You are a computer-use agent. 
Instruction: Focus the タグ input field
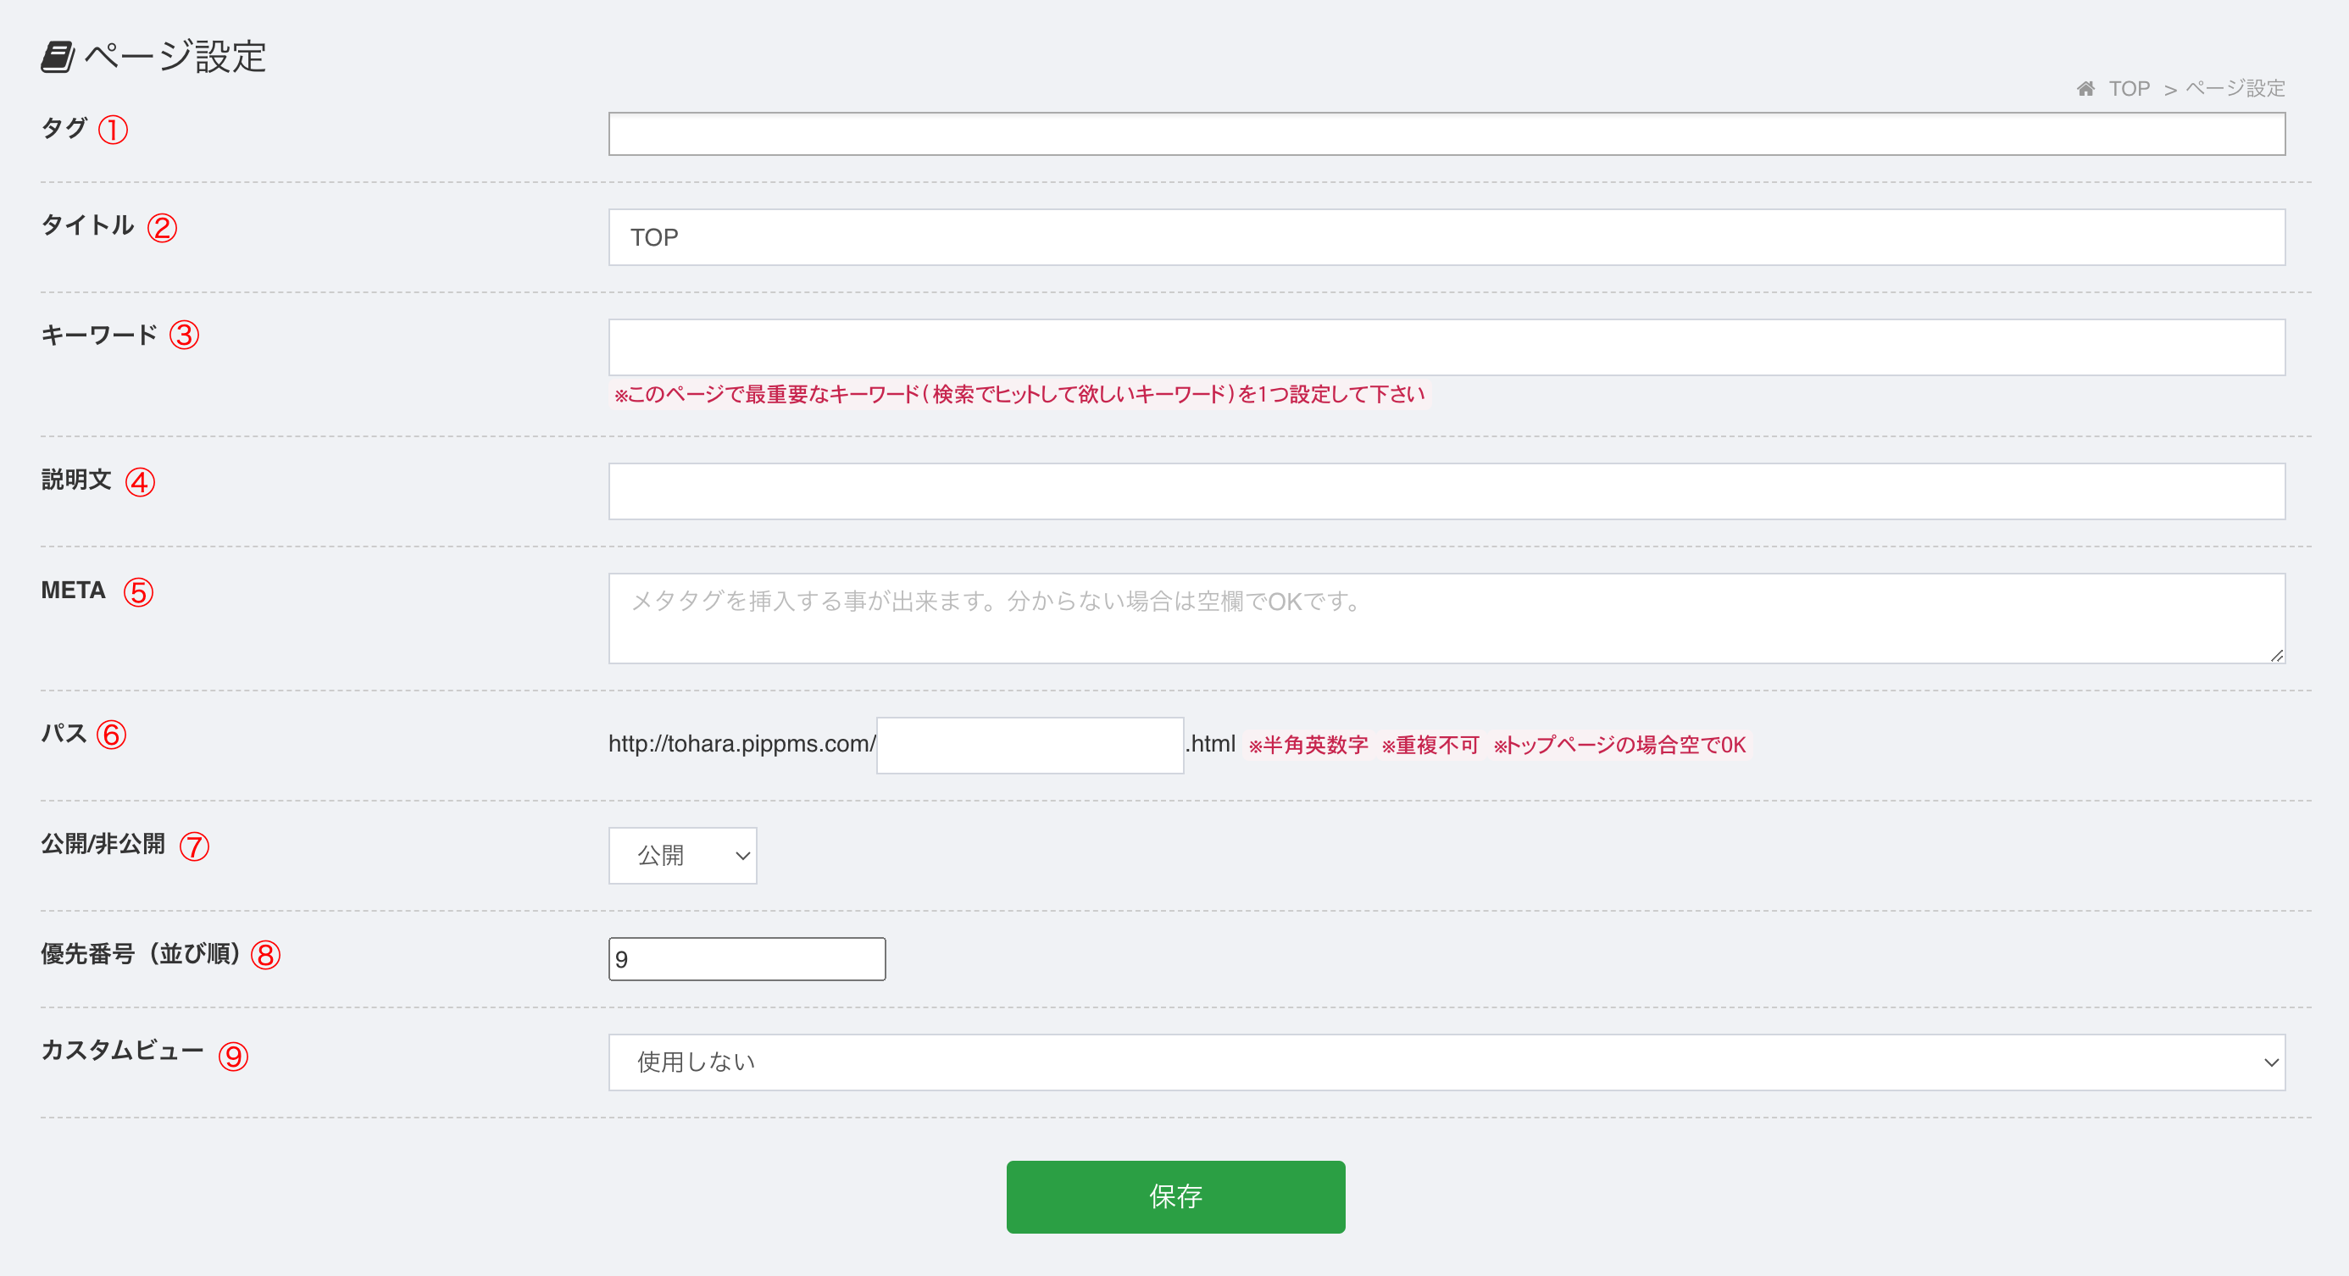tap(1447, 134)
